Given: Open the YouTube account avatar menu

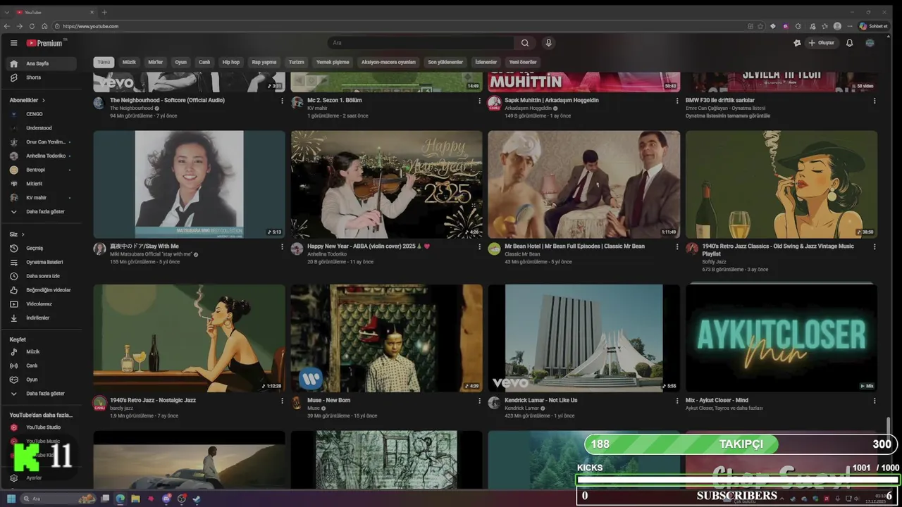Looking at the screenshot, I should pyautogui.click(x=870, y=43).
